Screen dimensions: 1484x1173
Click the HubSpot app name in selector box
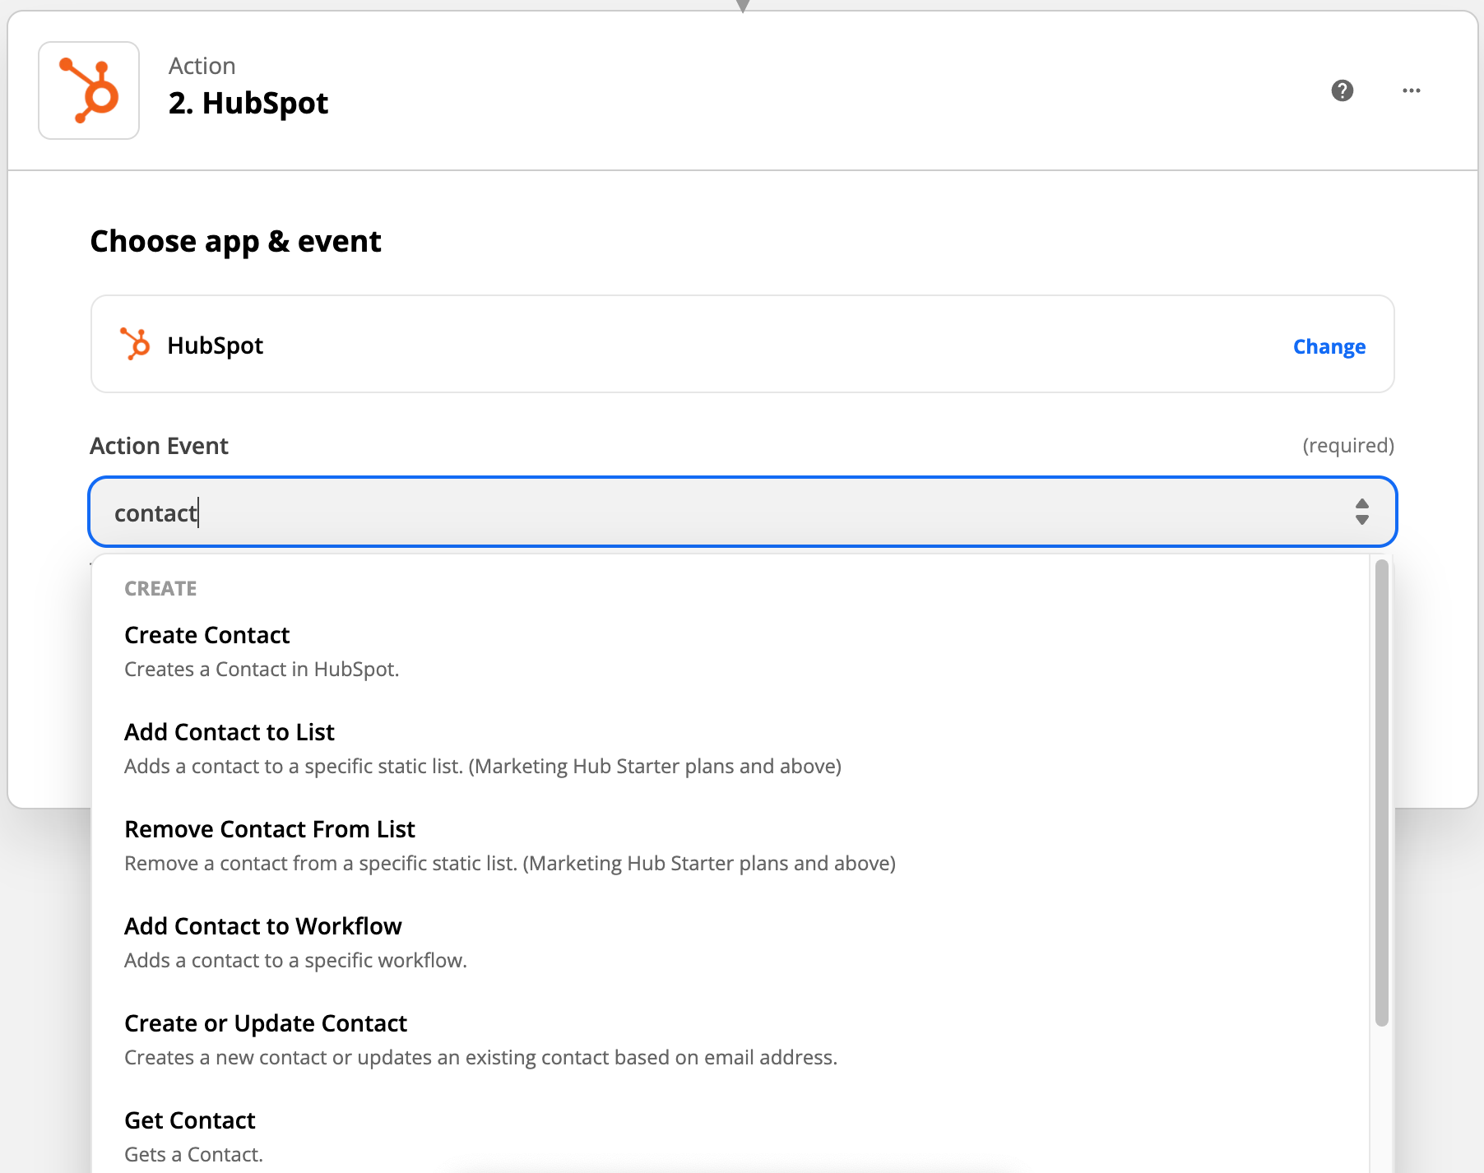(215, 345)
